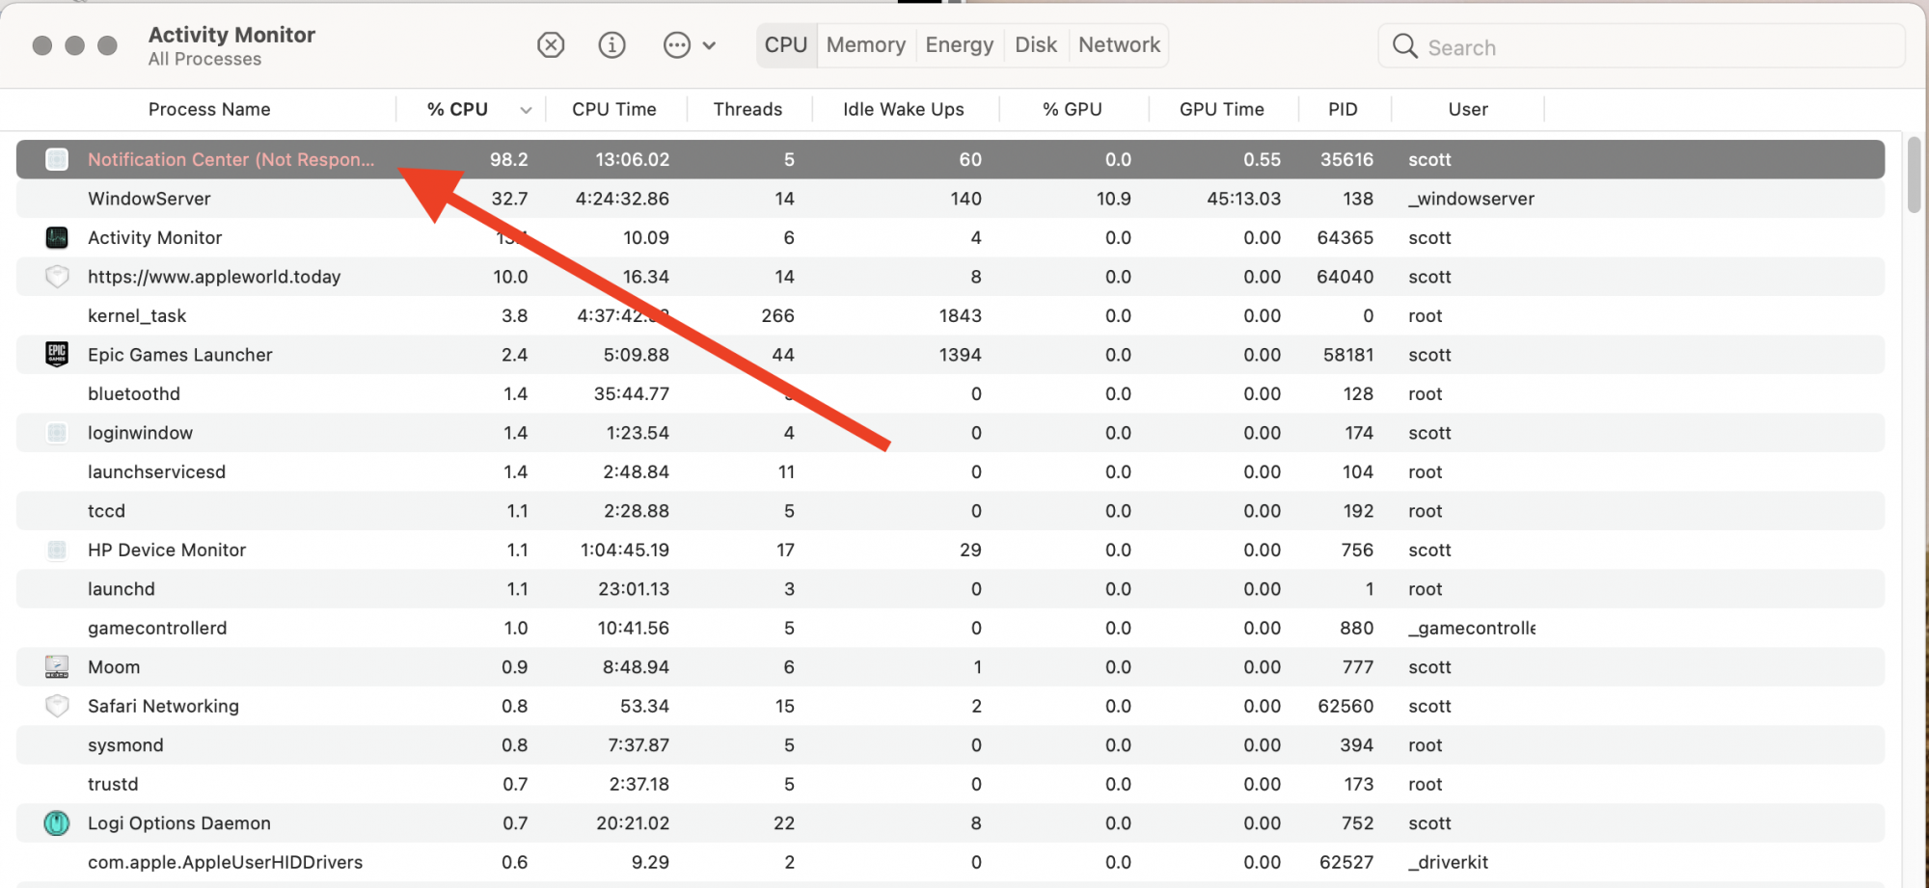Click the Safari Networking shield icon
Viewport: 1929px width, 888px height.
coord(57,706)
